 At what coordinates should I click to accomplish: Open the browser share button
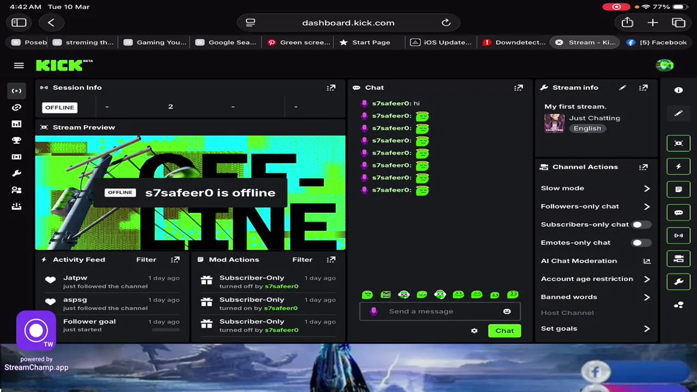tap(627, 23)
